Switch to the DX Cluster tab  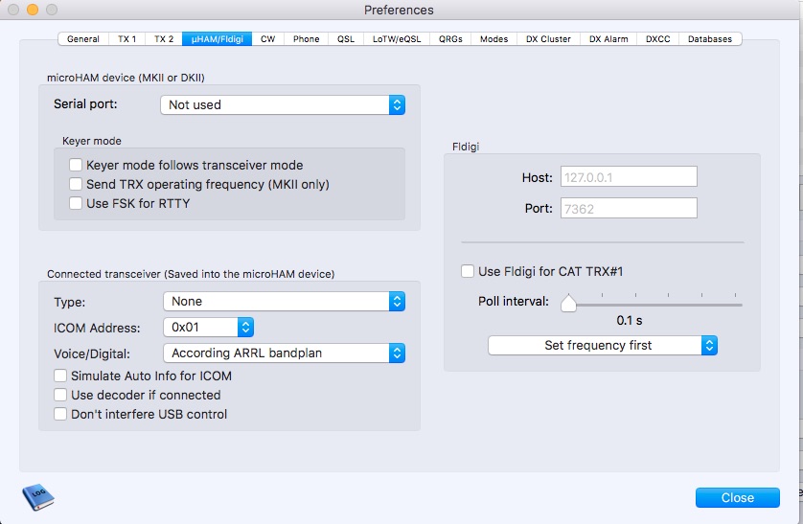tap(548, 39)
